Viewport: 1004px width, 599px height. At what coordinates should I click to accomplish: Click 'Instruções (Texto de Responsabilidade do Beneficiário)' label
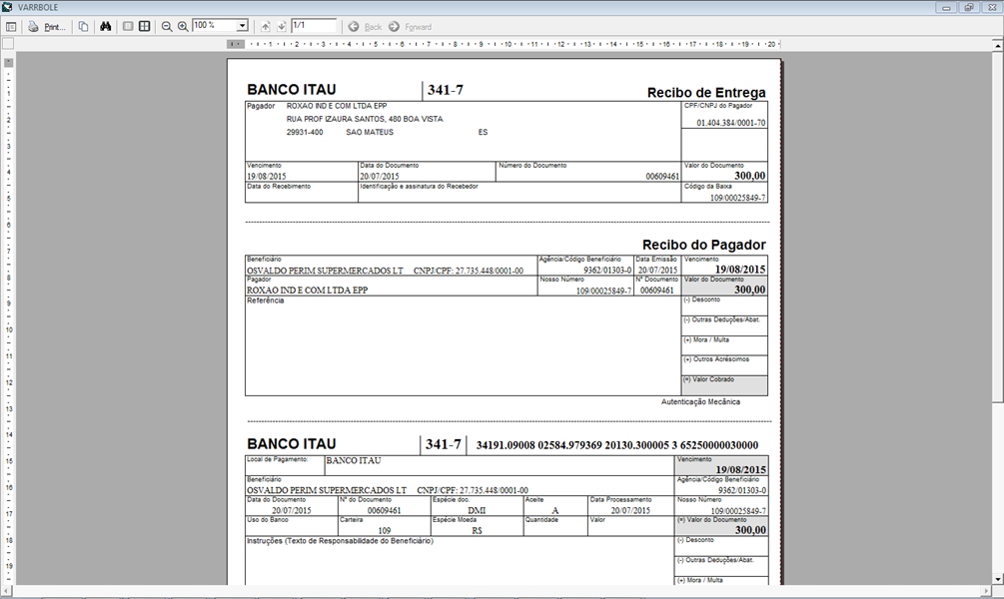pyautogui.click(x=340, y=541)
